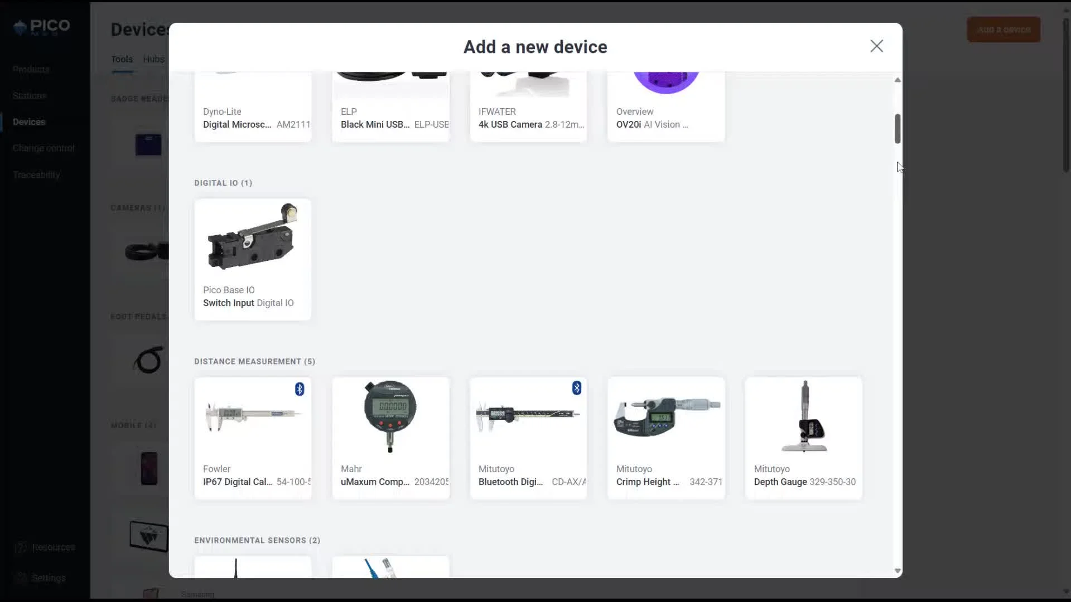Click the Environmental Sensors (2) heading
The image size is (1071, 602).
click(x=257, y=540)
